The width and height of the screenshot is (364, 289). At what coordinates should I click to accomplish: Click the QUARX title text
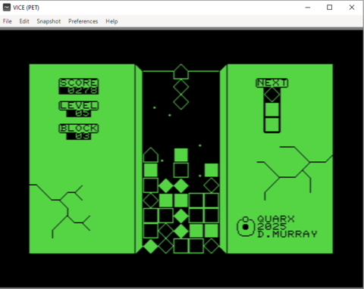point(276,219)
